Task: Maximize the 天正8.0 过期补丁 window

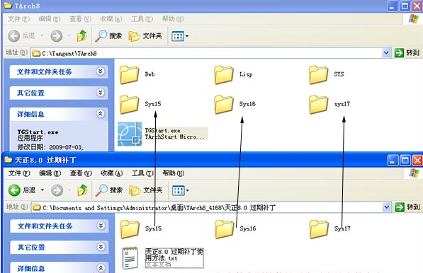Action: [405, 161]
